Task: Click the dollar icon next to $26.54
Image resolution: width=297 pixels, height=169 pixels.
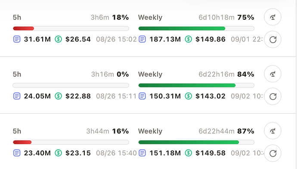Action: [59, 39]
